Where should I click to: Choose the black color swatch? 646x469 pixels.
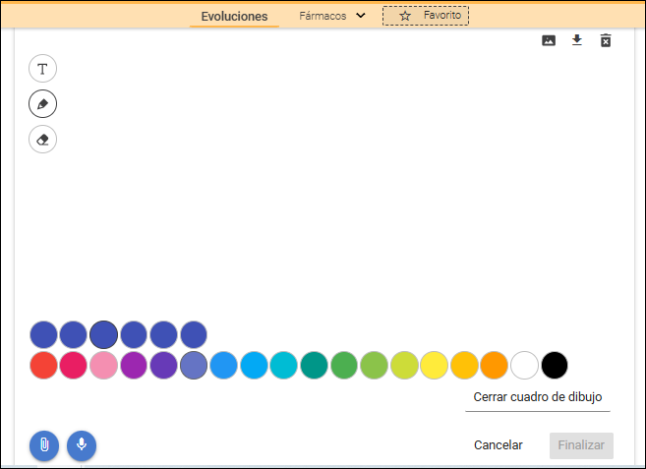(555, 365)
